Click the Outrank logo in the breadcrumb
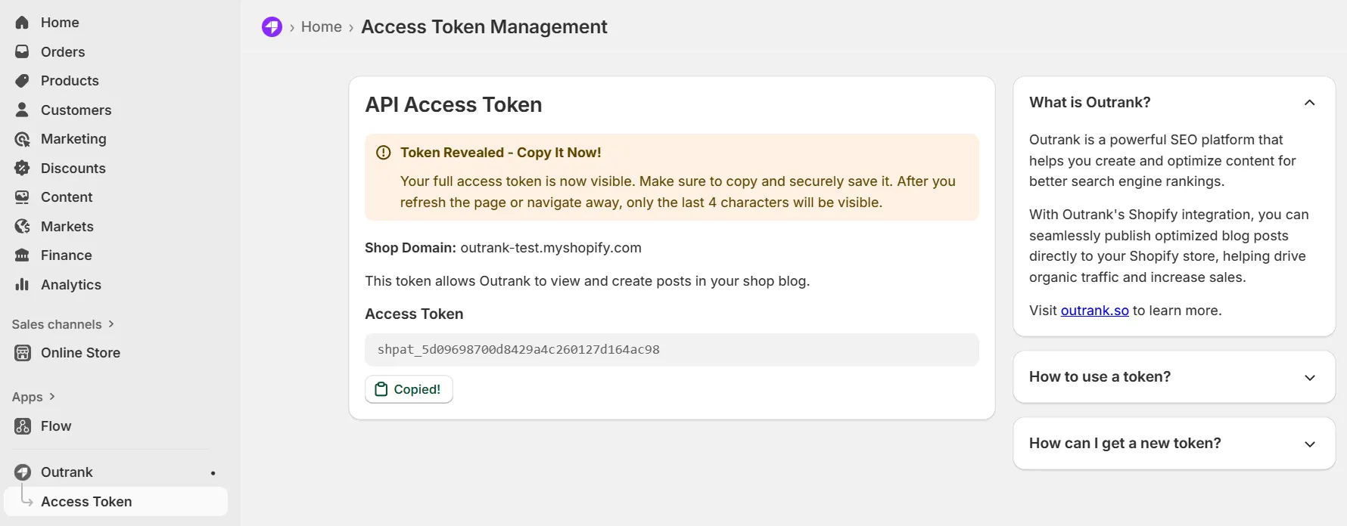Screen dimensions: 1347x526 (x=271, y=26)
